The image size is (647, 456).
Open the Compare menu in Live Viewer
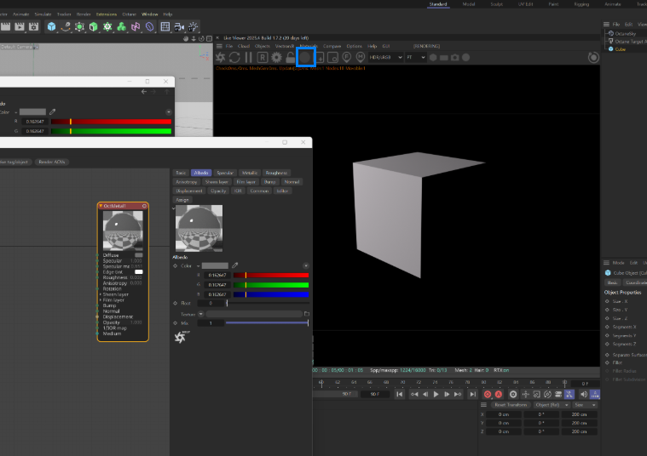click(x=332, y=46)
